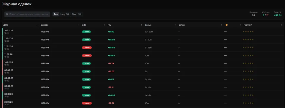Select the Все filter tab
Screen dimensions: 285x108
[56, 14]
